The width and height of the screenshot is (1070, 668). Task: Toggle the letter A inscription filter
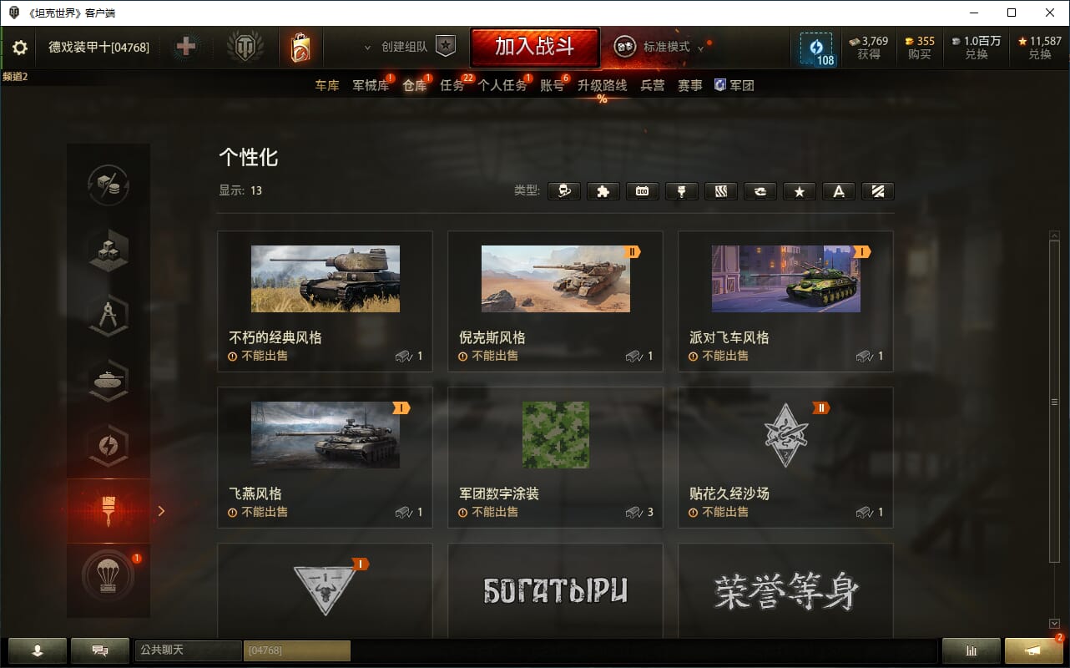pos(839,191)
